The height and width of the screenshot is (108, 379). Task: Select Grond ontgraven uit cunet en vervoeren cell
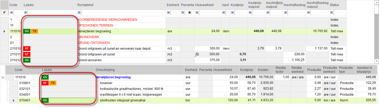coord(121,49)
